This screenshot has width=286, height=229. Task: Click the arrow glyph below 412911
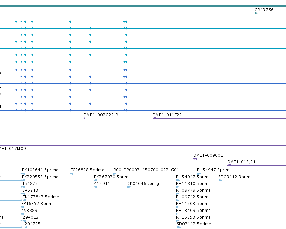tap(95, 187)
